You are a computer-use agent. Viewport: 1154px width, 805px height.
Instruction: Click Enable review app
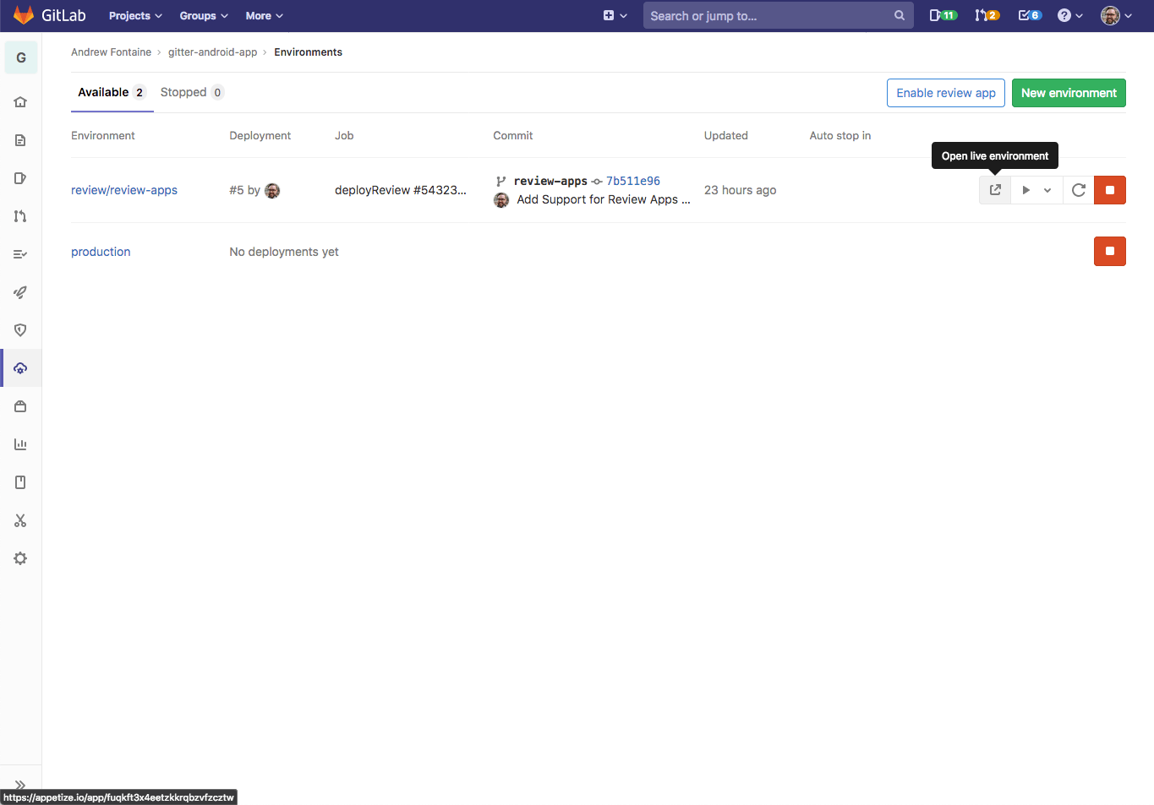click(945, 93)
